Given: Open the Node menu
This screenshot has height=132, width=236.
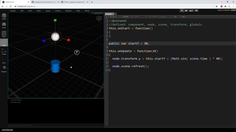Looking at the screenshot, I should click(39, 11).
